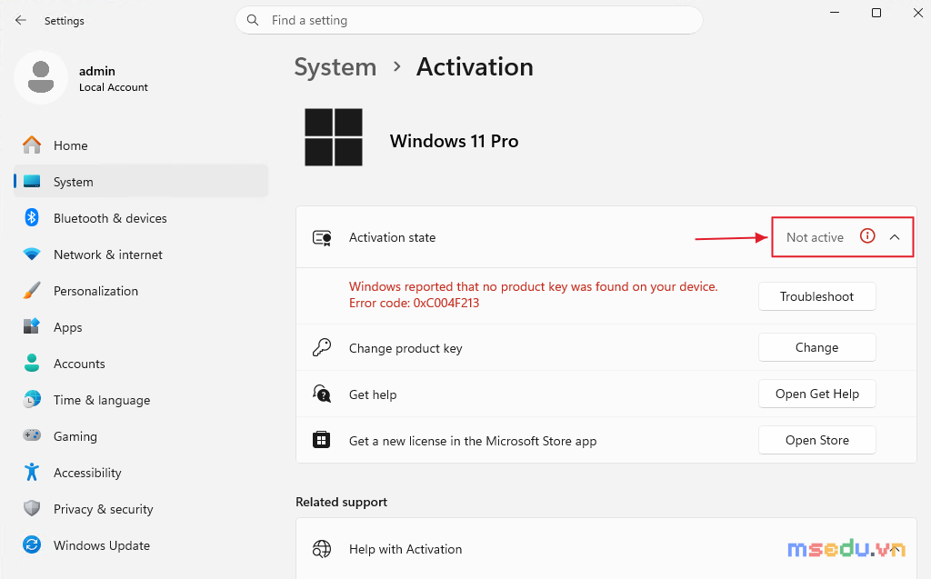The width and height of the screenshot is (931, 579).
Task: Open Home settings page
Action: [x=141, y=145]
